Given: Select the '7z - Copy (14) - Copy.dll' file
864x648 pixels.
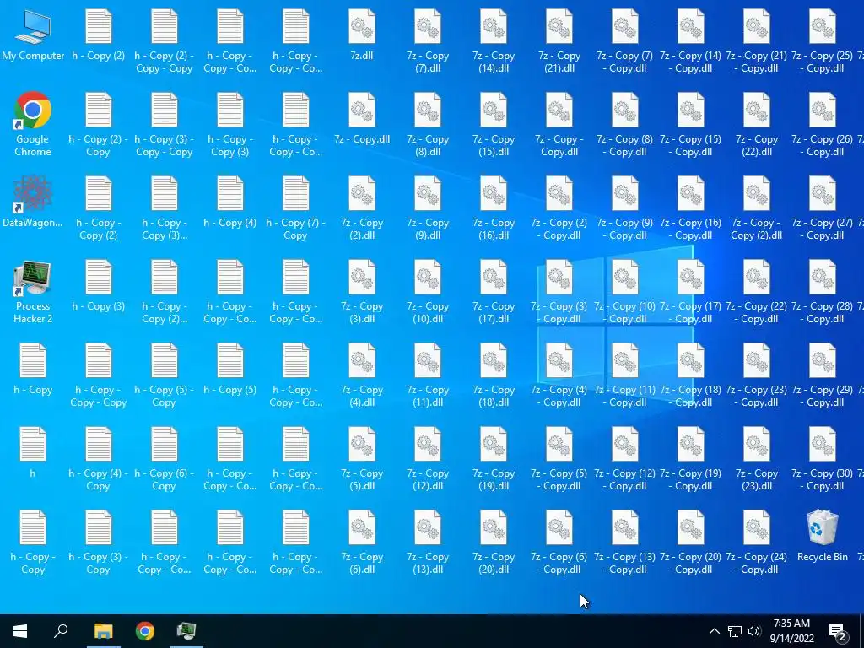Looking at the screenshot, I should [690, 42].
